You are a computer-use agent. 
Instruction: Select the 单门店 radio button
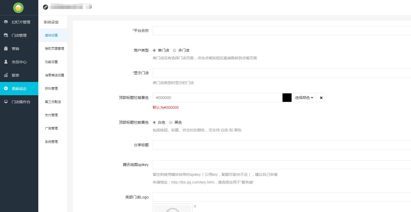[x=154, y=50]
